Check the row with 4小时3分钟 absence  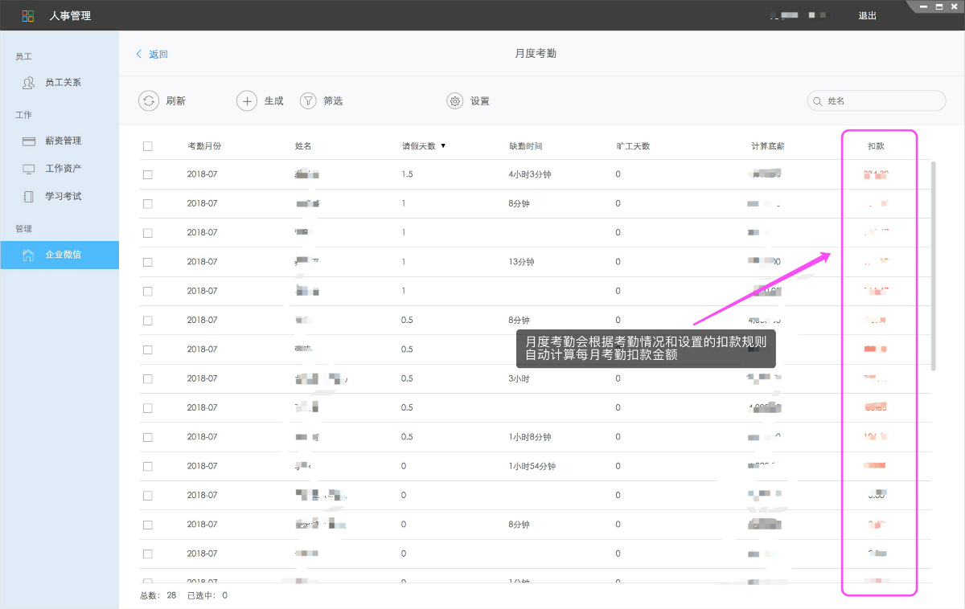click(148, 174)
